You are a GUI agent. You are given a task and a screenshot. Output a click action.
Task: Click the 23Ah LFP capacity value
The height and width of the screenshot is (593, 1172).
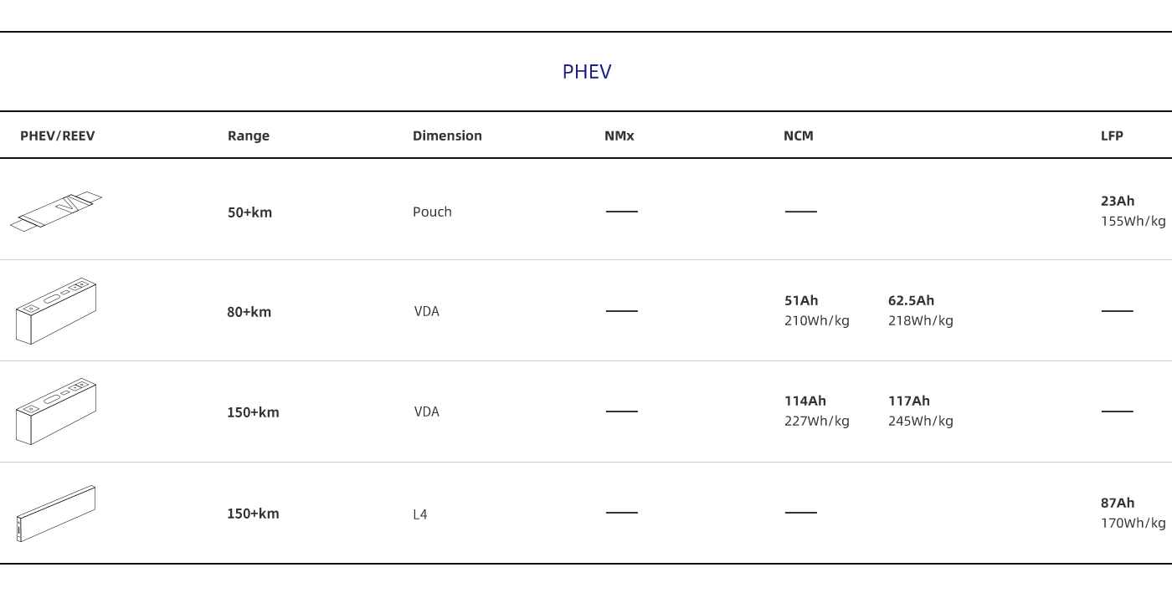(1118, 201)
